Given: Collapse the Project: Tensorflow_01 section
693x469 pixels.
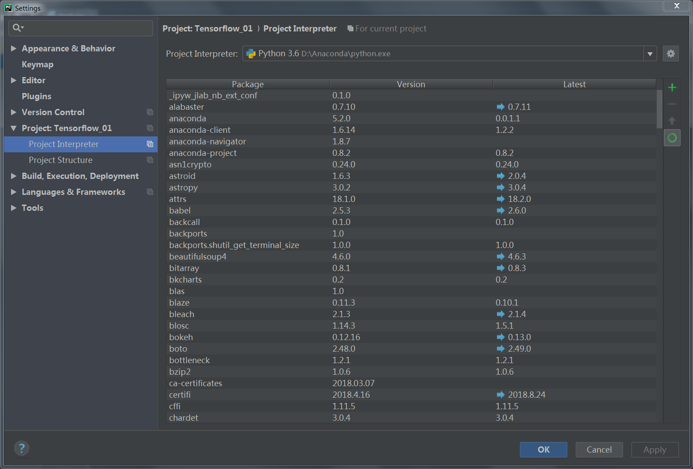Looking at the screenshot, I should coord(14,128).
